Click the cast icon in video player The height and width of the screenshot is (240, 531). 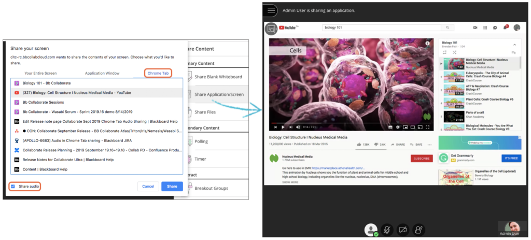point(420,128)
